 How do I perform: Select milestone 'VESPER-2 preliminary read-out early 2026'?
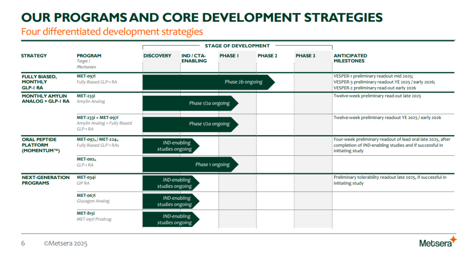click(375, 88)
